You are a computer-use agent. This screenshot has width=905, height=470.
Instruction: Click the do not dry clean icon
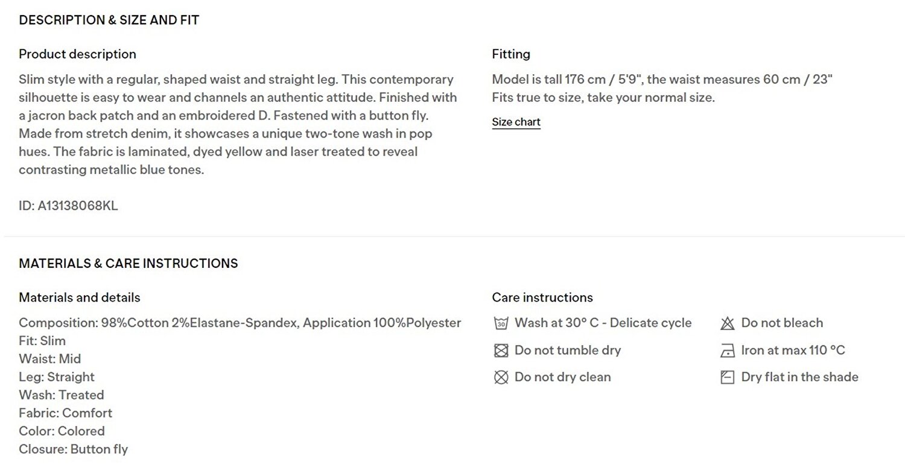point(501,377)
